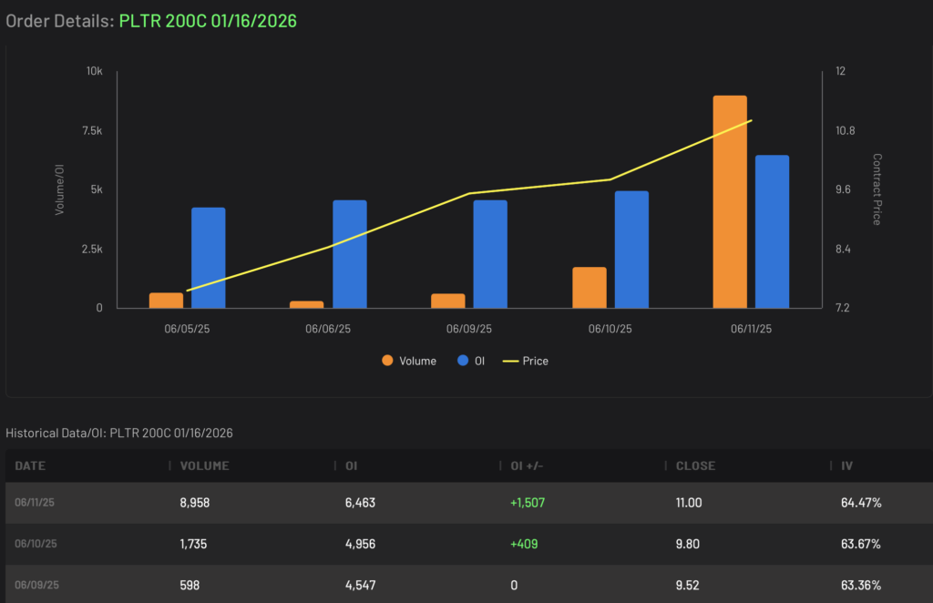Select the orange volume bar for 06/06/25
Screen dimensions: 933x603
(x=306, y=304)
